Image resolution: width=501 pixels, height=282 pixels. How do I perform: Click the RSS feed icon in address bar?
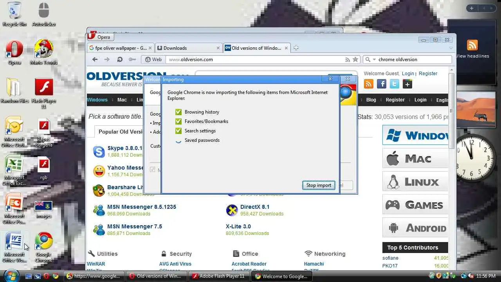tap(348, 60)
